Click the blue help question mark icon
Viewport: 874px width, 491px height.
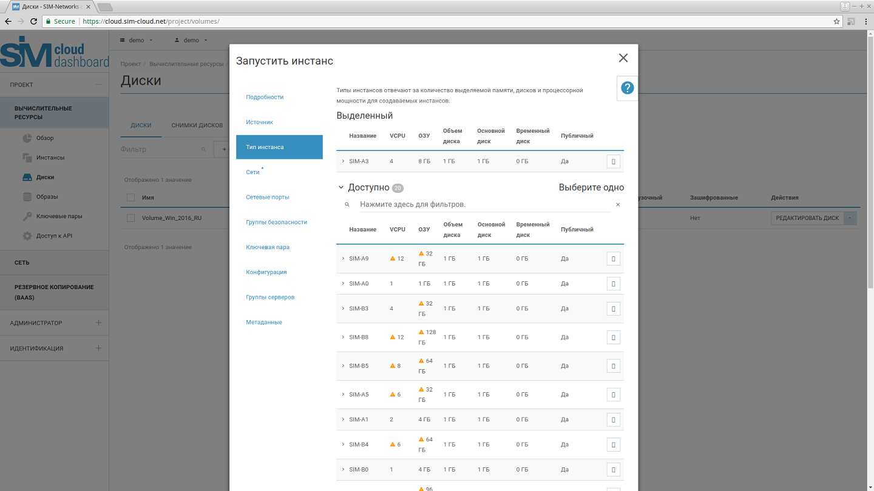pos(627,88)
